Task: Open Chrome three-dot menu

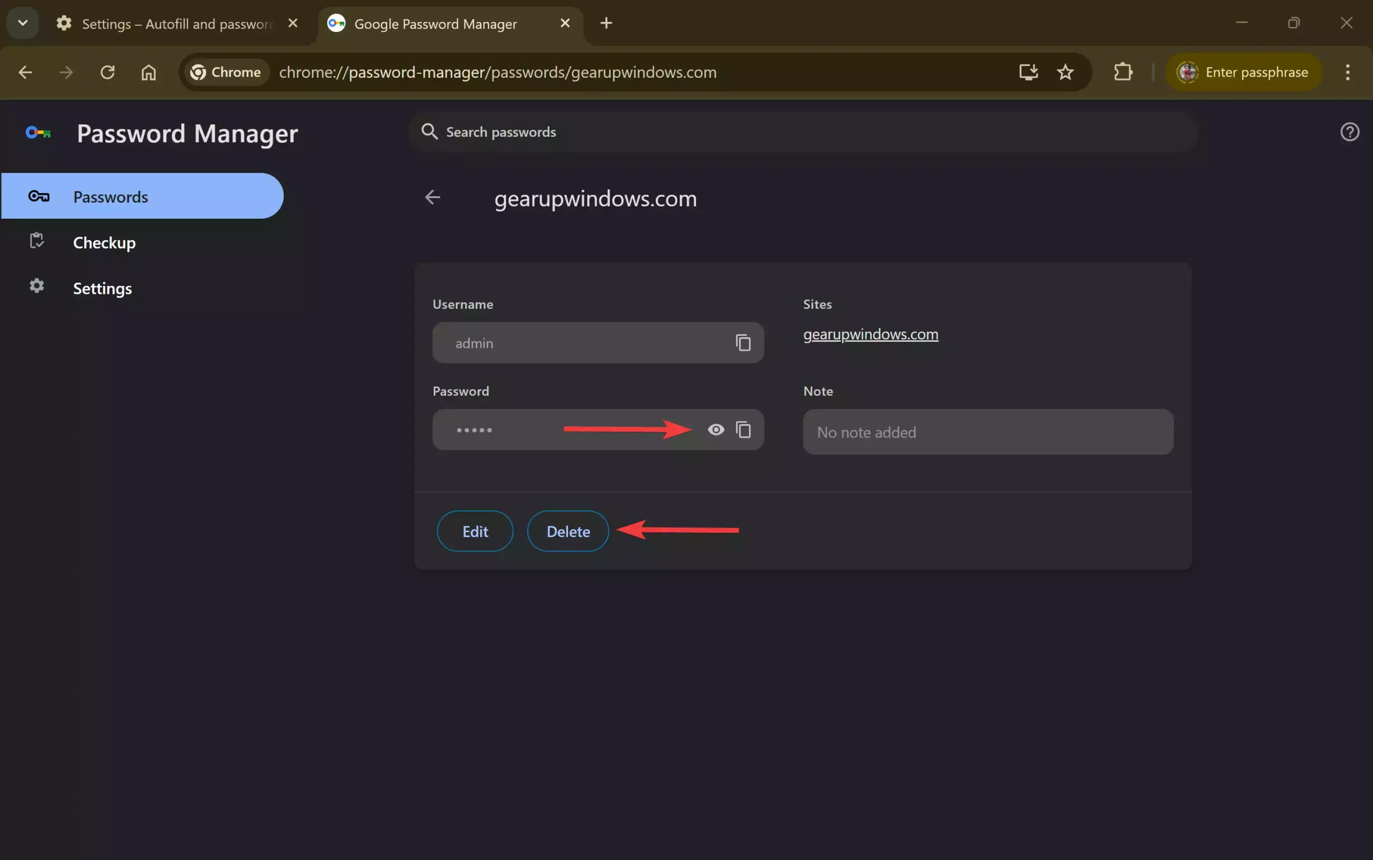Action: coord(1347,72)
